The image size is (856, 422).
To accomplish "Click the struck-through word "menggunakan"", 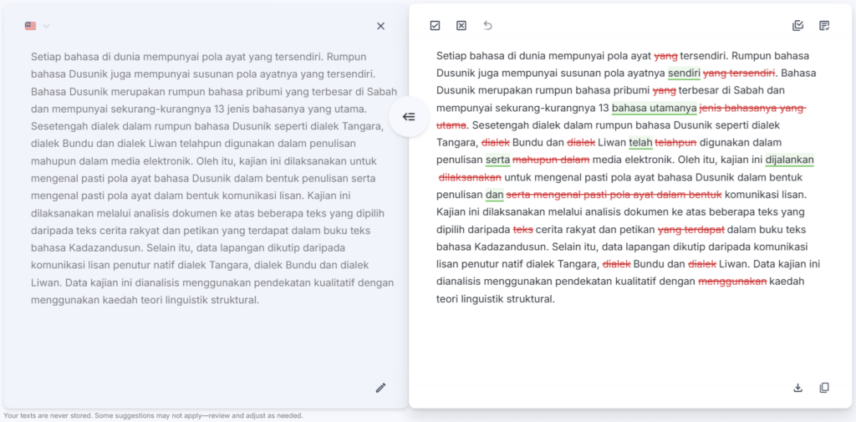I will point(731,282).
